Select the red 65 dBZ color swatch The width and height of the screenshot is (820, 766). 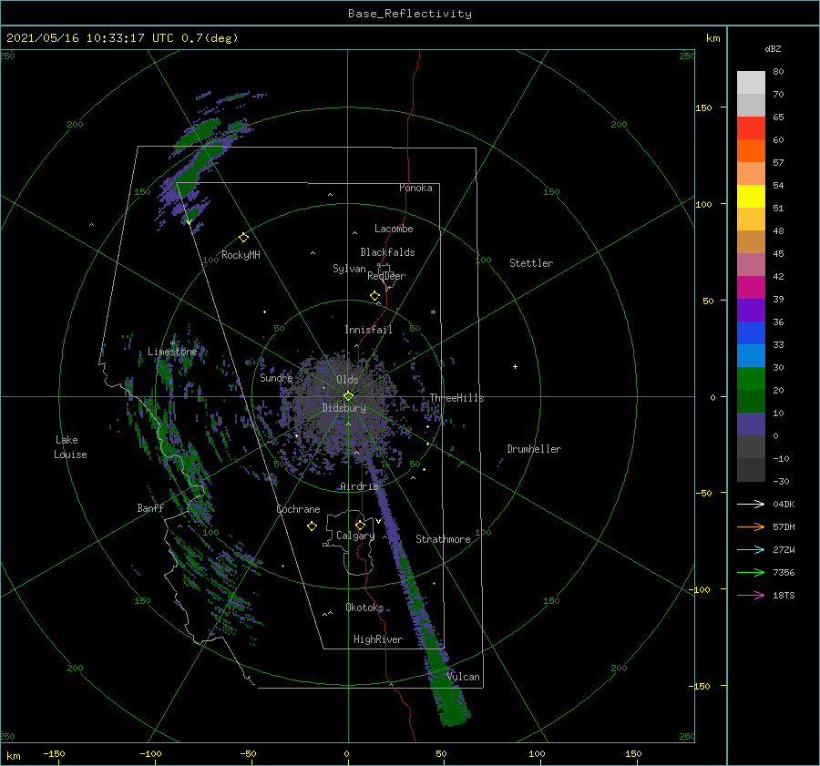click(751, 128)
